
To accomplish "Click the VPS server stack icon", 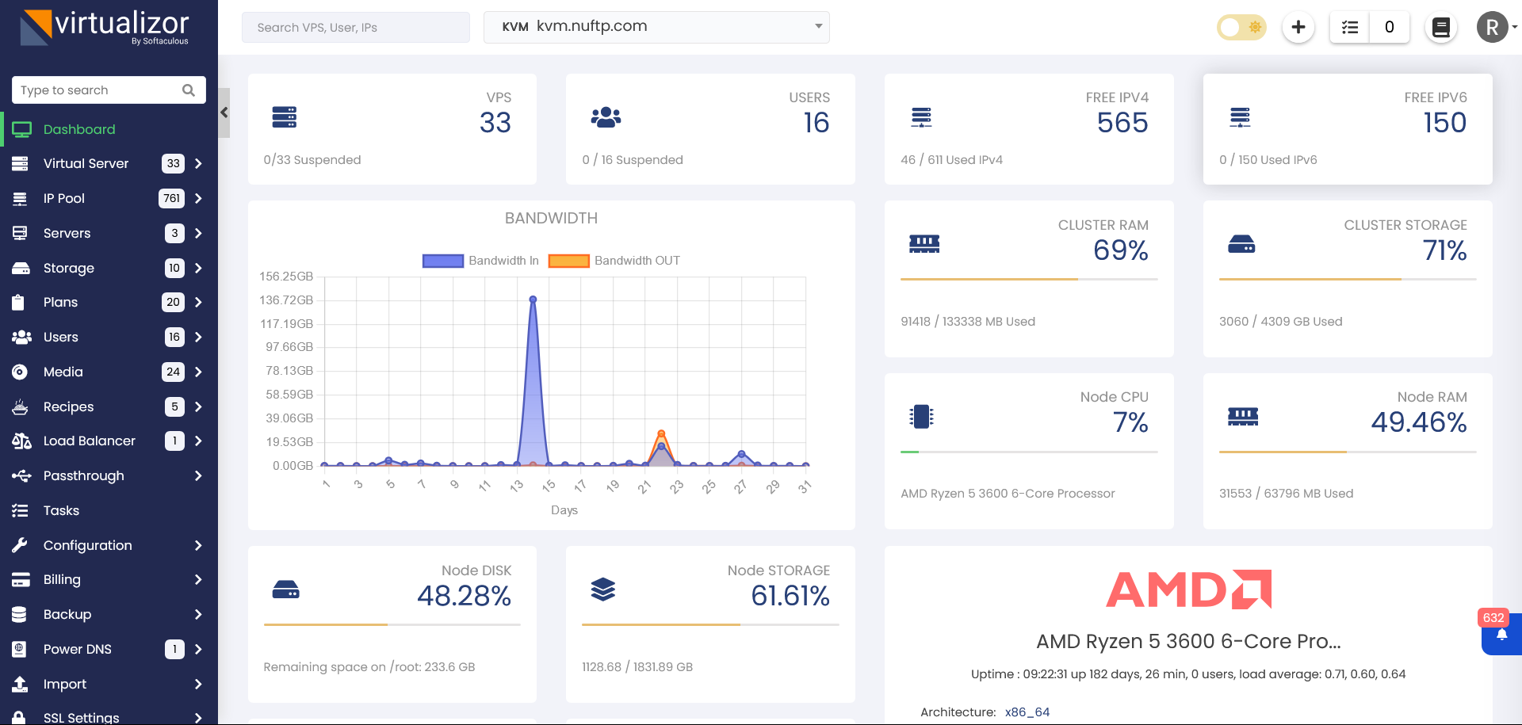I will (x=284, y=117).
